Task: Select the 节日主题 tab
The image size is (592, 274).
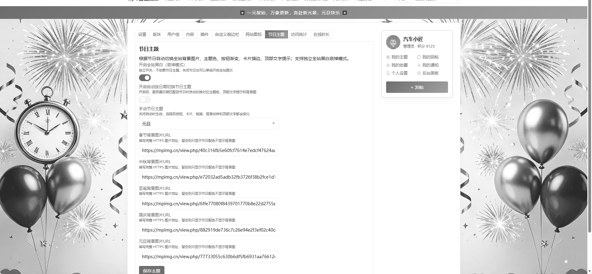Action: 276,34
